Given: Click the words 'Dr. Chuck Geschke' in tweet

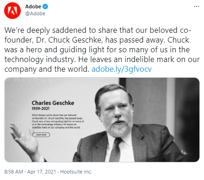Looking at the screenshot, I should (69, 40).
